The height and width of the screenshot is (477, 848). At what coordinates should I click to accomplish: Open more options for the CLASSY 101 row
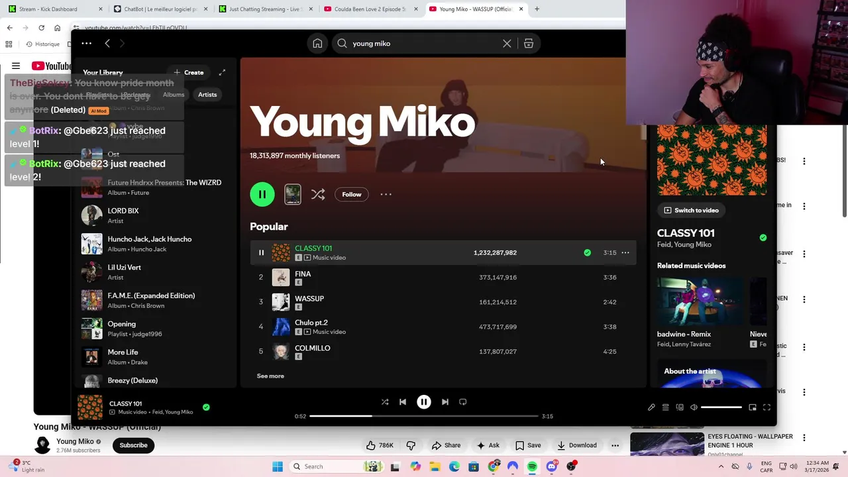tap(625, 252)
